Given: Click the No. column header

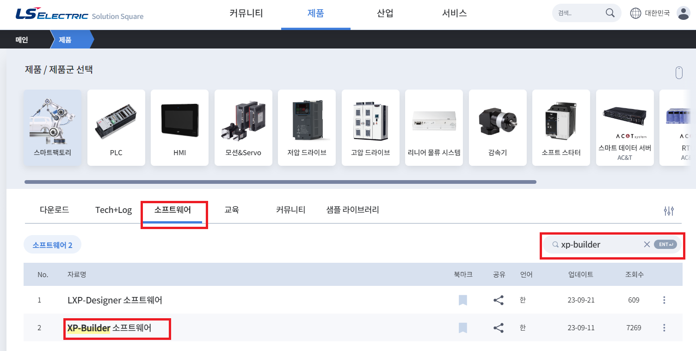Looking at the screenshot, I should (43, 274).
